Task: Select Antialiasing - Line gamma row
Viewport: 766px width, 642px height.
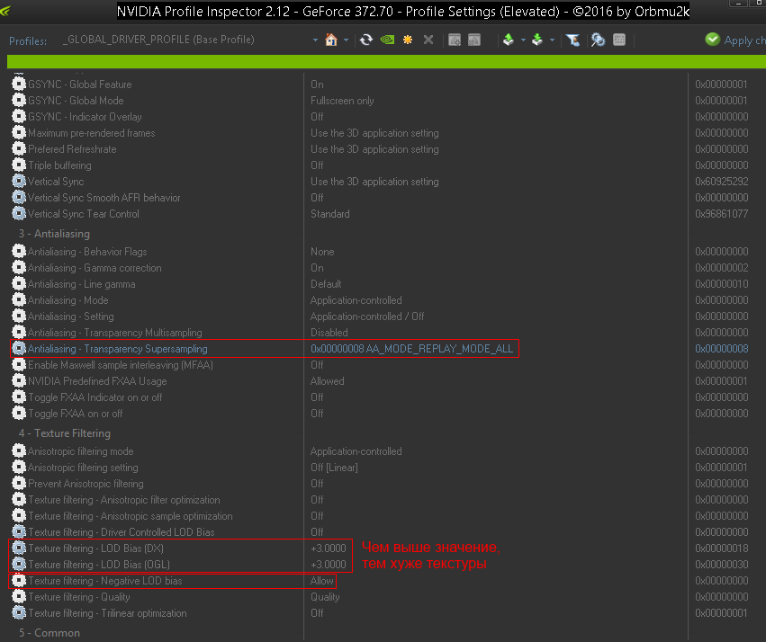Action: coord(82,284)
